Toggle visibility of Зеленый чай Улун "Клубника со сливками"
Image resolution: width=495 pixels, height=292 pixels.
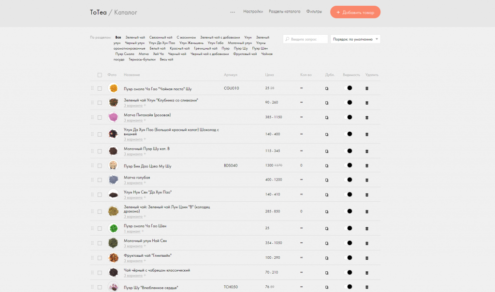coord(348,102)
